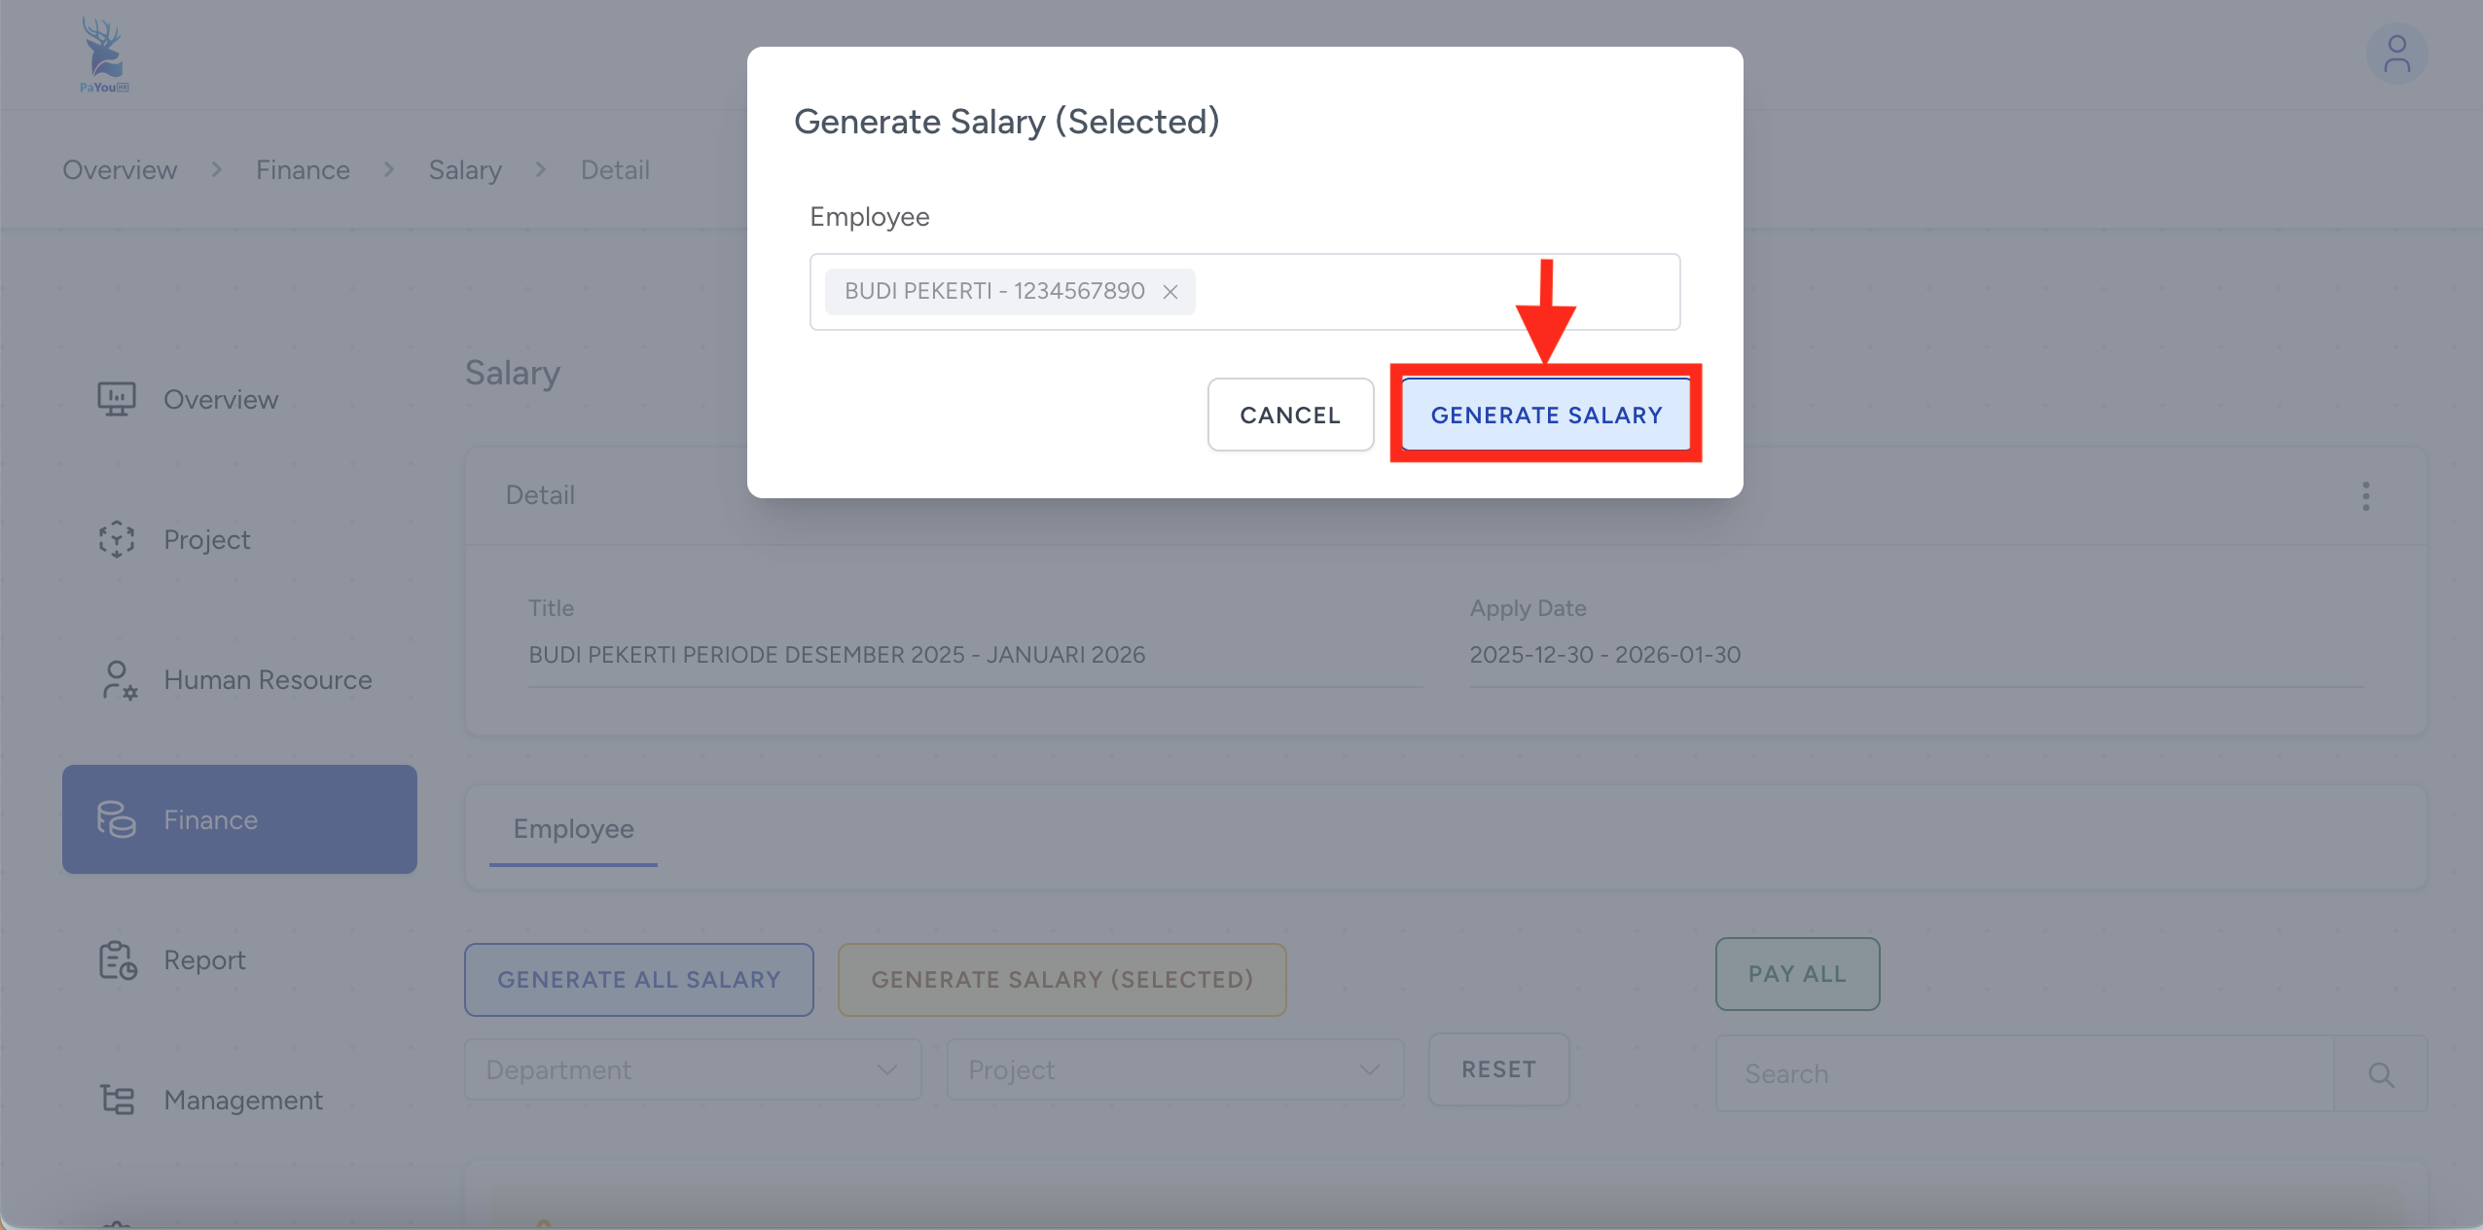2483x1230 pixels.
Task: Click the Search input field
Action: click(2024, 1074)
